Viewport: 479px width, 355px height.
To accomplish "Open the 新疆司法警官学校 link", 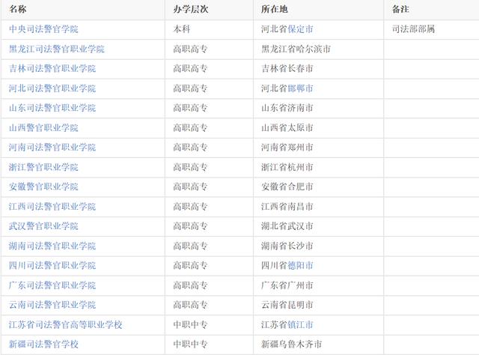I will pos(43,345).
